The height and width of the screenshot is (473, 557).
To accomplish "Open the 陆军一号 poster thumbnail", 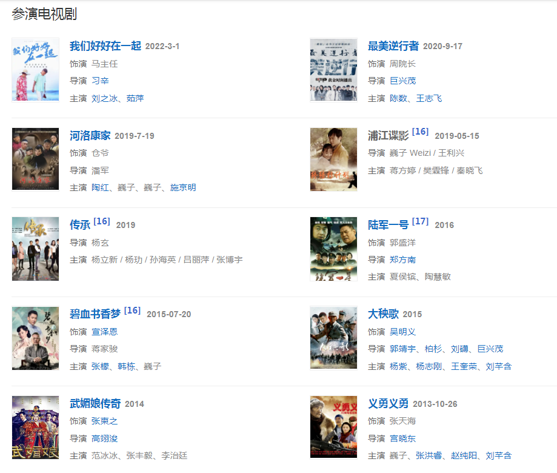I will (x=333, y=249).
